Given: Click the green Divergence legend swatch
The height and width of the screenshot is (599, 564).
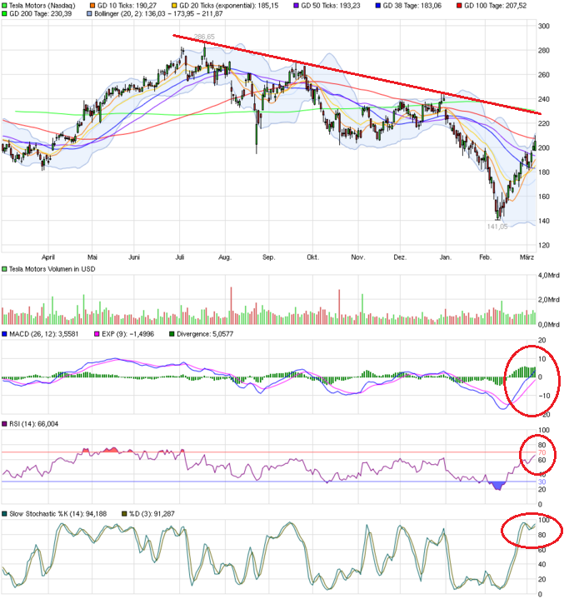Looking at the screenshot, I should pyautogui.click(x=172, y=334).
